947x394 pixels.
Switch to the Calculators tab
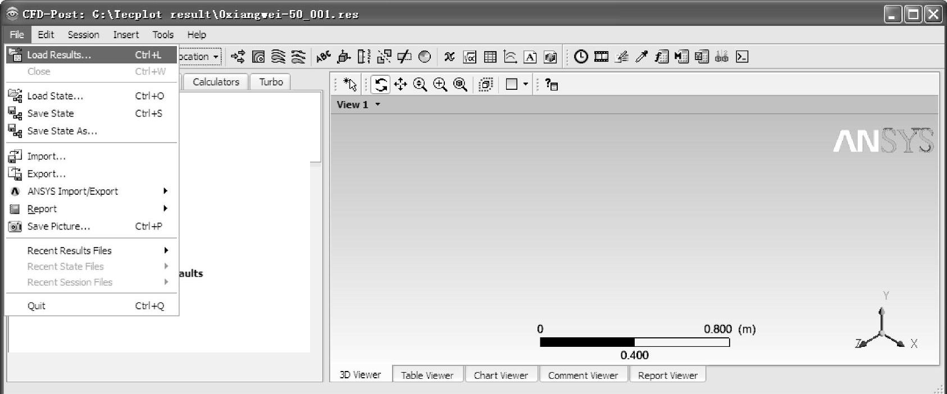(216, 82)
